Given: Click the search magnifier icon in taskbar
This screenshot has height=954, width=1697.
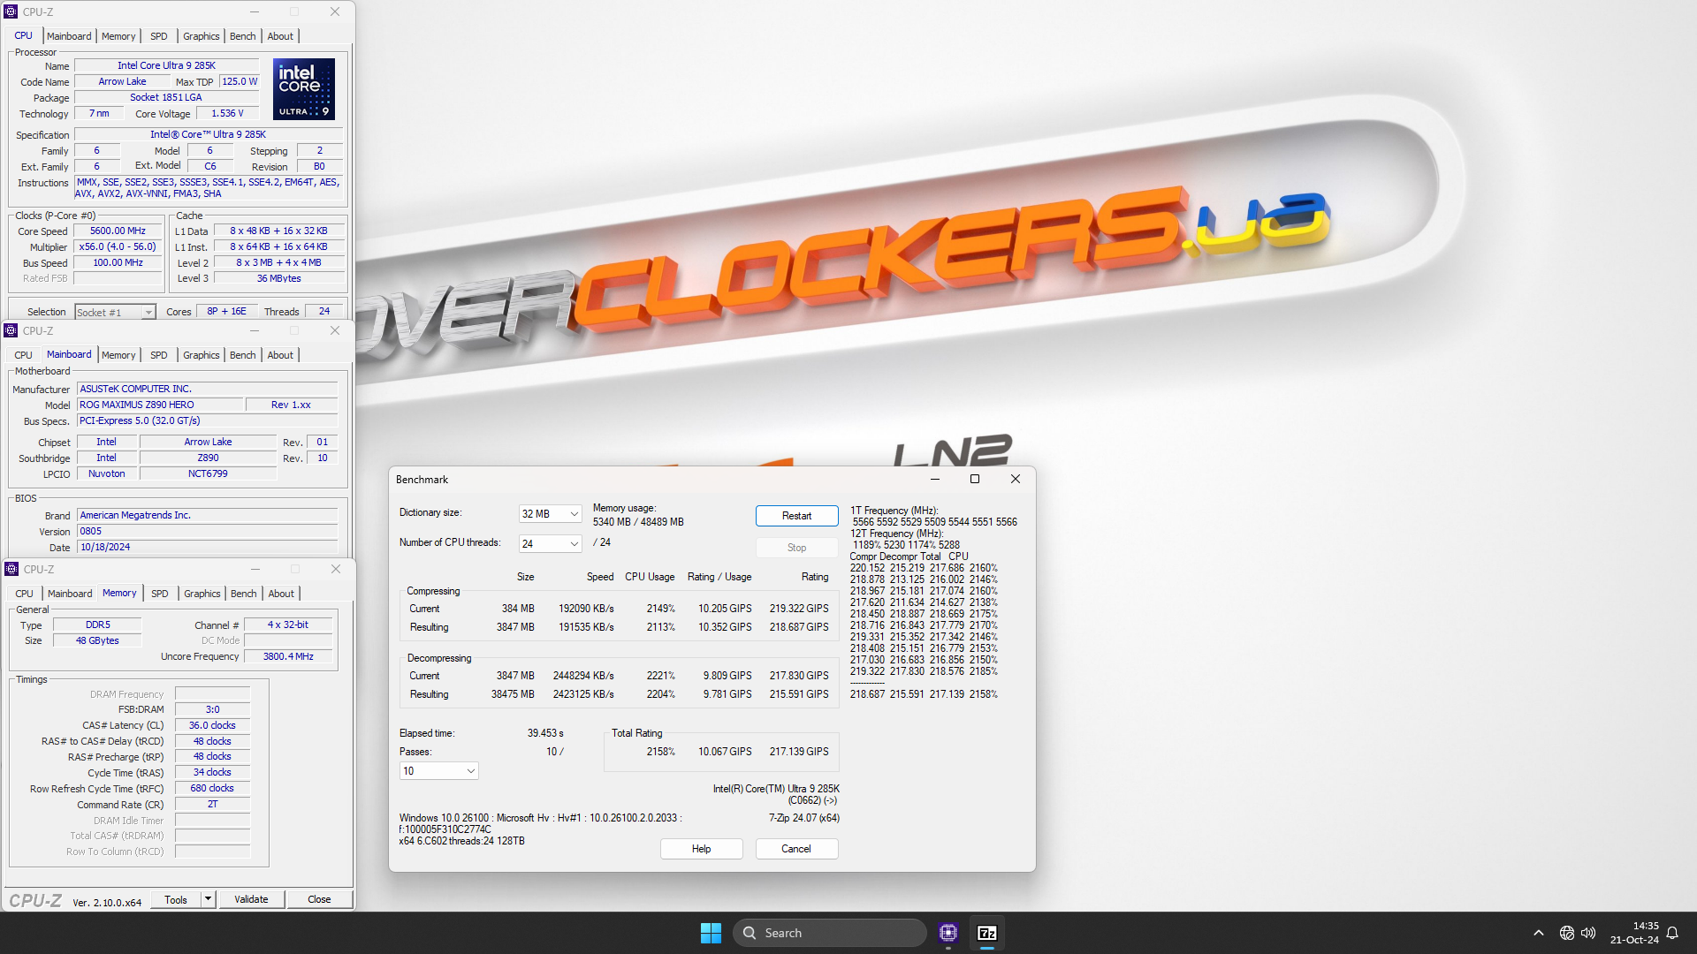Looking at the screenshot, I should (x=750, y=933).
